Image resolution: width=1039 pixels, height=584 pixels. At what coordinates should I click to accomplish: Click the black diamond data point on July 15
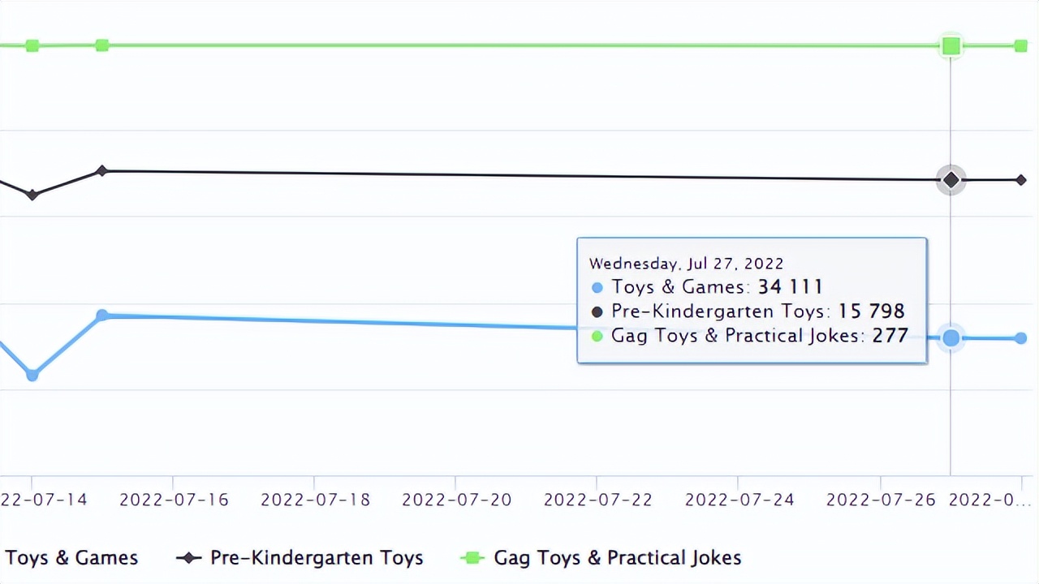[x=101, y=171]
